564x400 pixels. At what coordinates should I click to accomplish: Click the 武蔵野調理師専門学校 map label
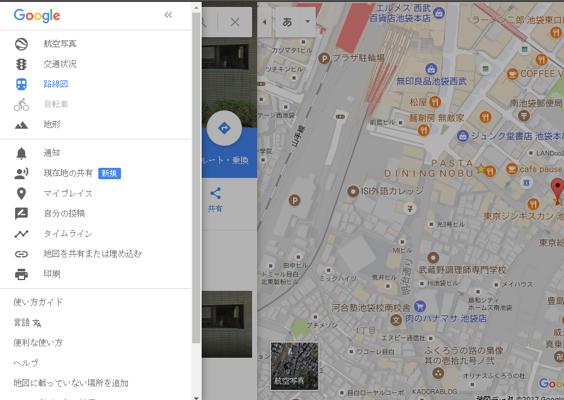[463, 269]
